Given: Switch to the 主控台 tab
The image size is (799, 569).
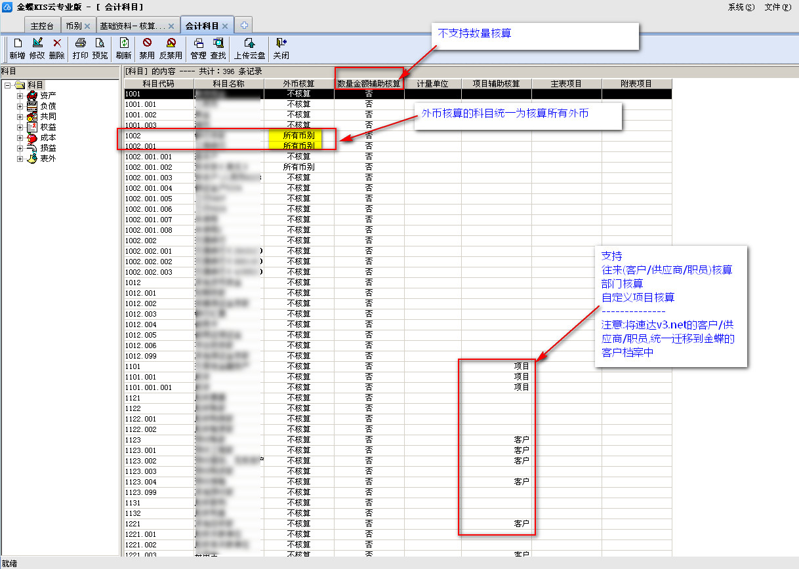Looking at the screenshot, I should [x=42, y=26].
